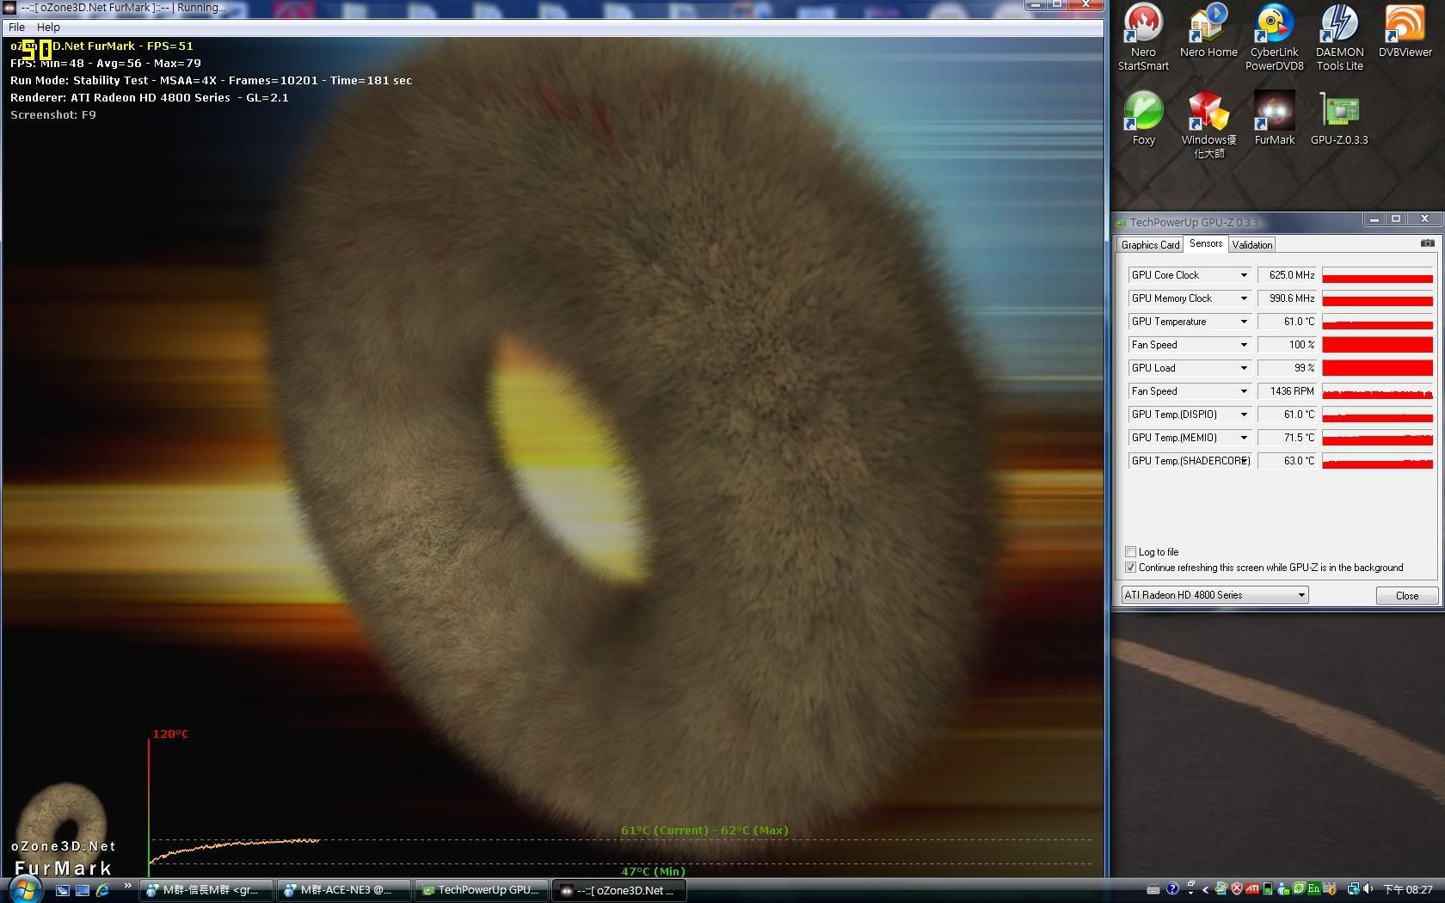
Task: Switch to TechPowerUp GPU taskbar button
Action: tap(482, 890)
